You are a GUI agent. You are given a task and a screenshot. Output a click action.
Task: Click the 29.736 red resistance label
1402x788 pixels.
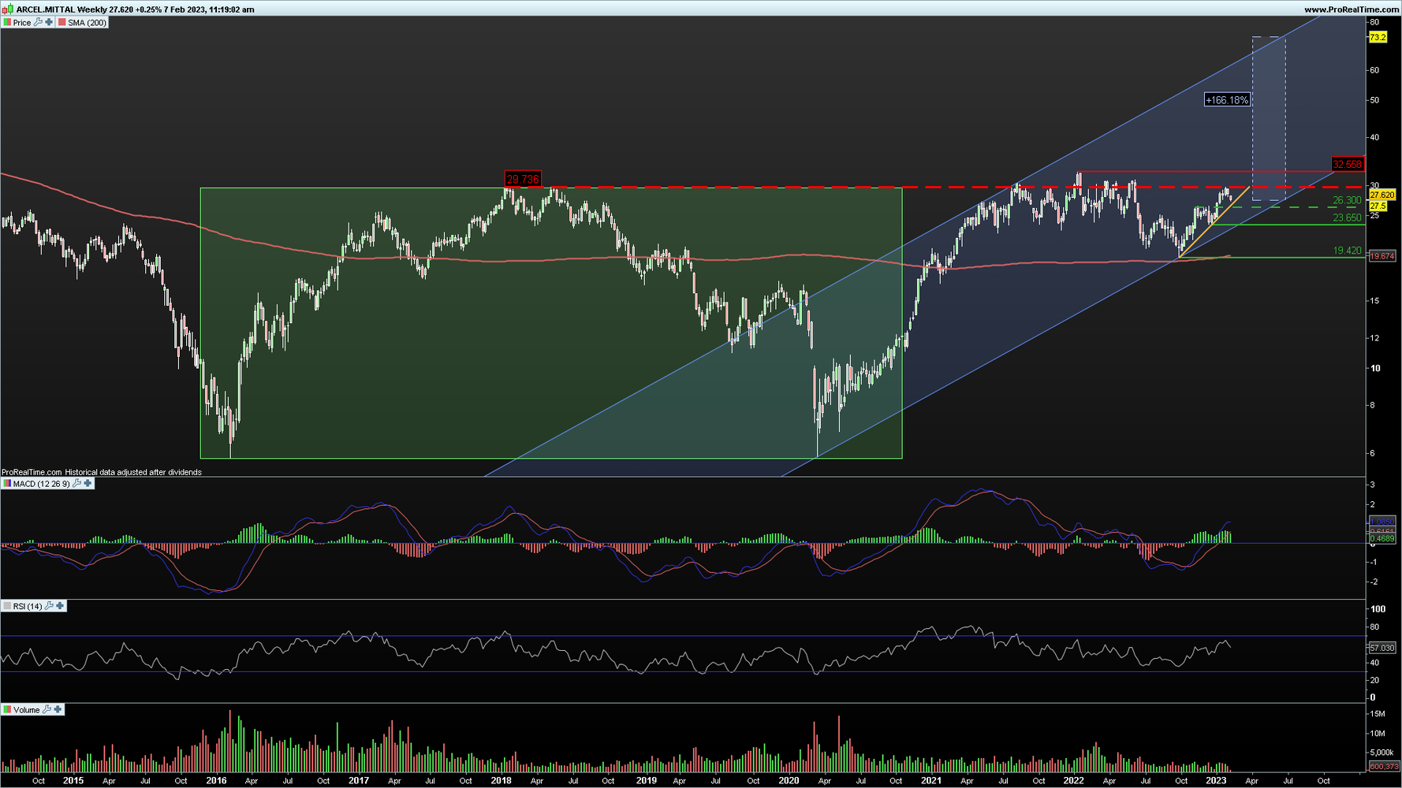pos(523,179)
